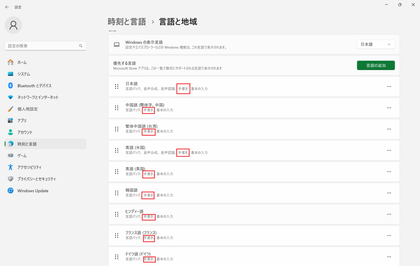
Task: Go to Bluetooth とデバイス
Action: tap(45, 86)
